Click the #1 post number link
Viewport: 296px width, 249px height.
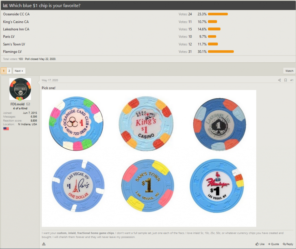click(x=291, y=80)
